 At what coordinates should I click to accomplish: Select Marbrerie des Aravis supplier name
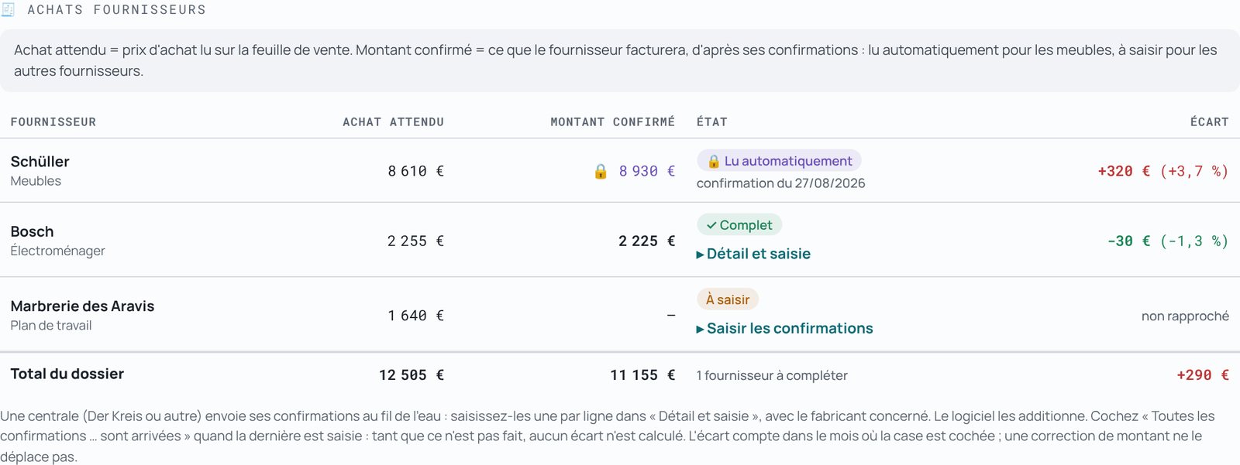82,306
